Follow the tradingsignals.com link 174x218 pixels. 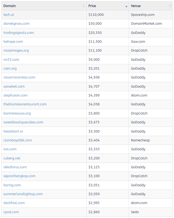[18, 33]
